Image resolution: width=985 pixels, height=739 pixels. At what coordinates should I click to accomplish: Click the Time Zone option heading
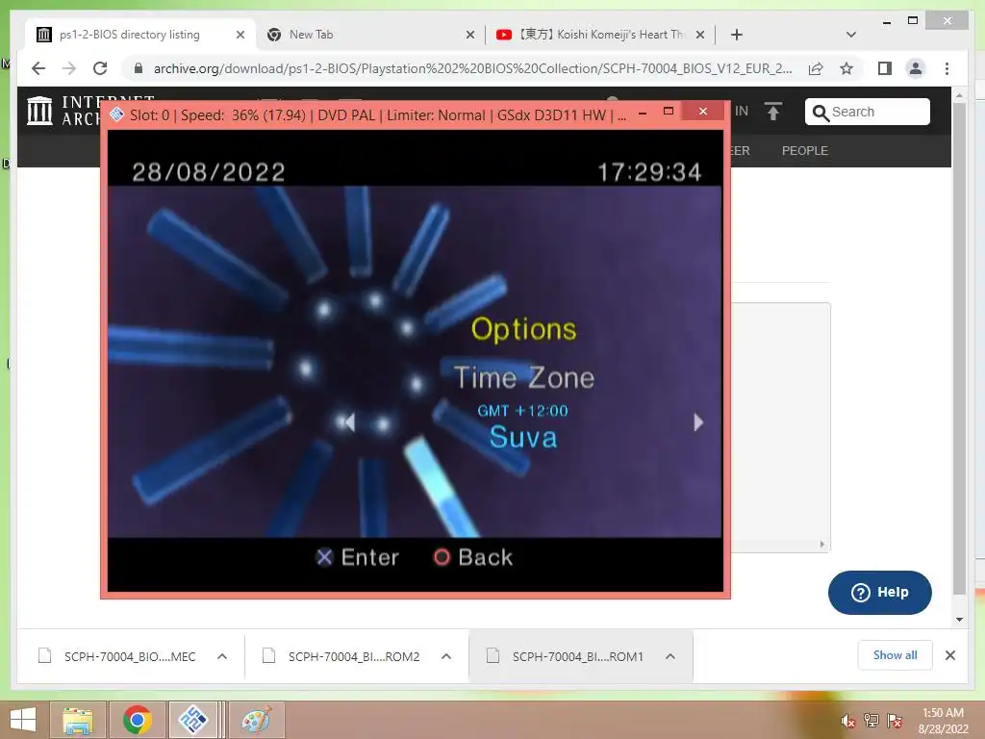(524, 377)
